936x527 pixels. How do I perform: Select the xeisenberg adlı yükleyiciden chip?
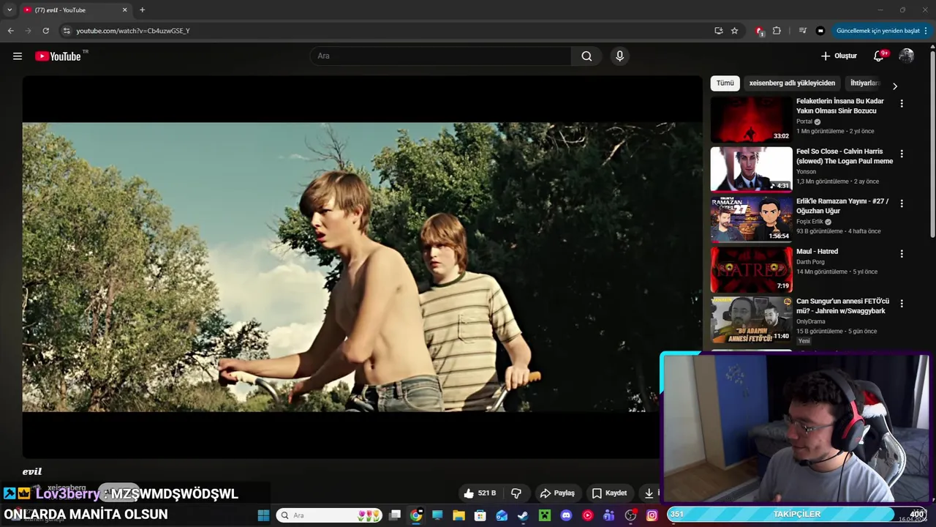click(x=792, y=83)
